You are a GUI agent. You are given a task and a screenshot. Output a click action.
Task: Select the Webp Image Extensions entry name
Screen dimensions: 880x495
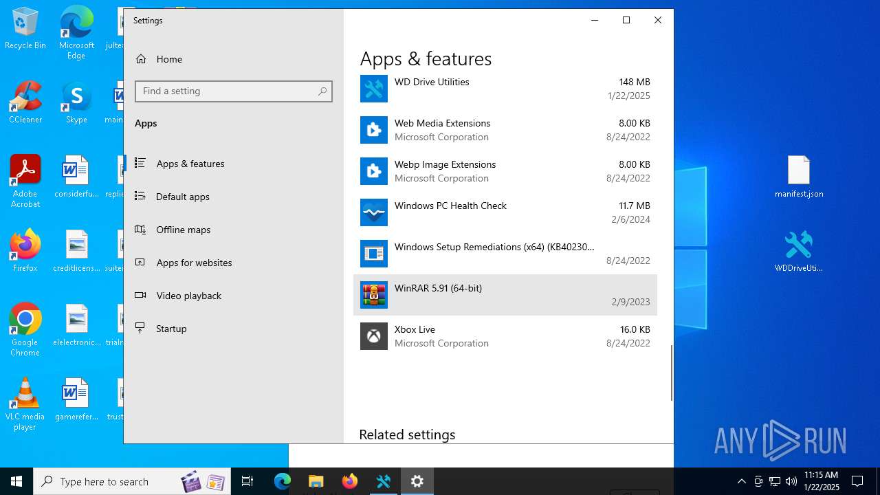445,164
